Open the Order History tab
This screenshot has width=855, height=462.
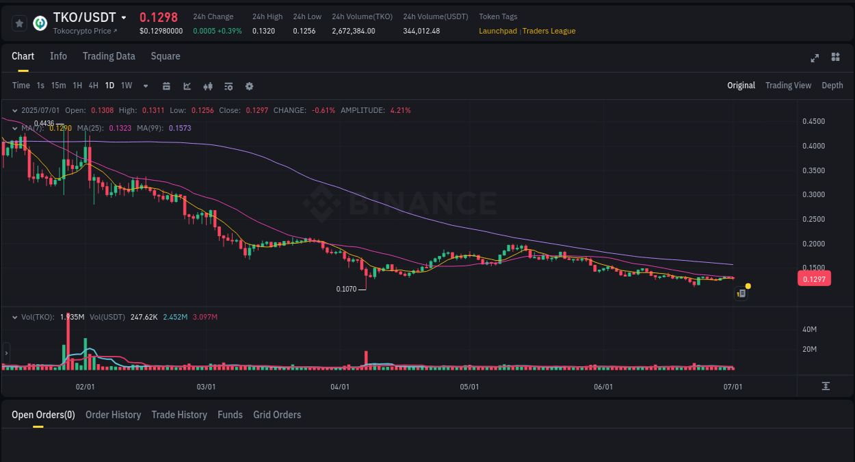point(113,415)
